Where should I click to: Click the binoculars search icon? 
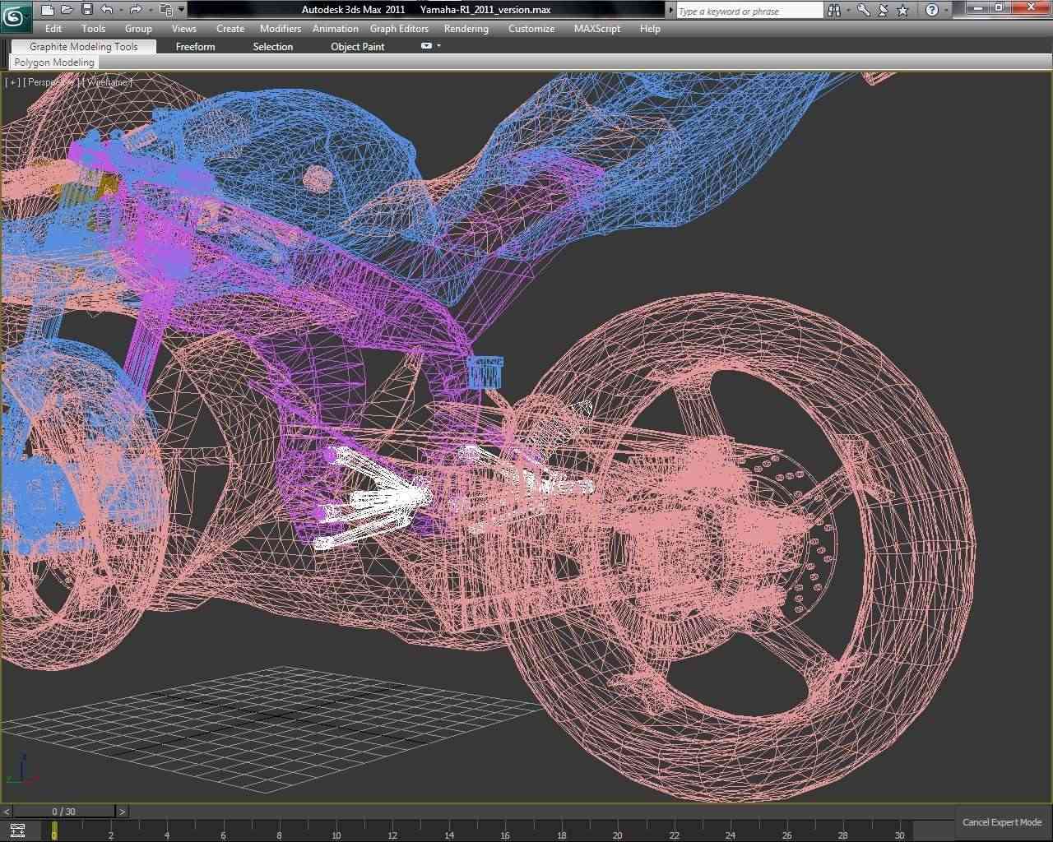[x=834, y=10]
